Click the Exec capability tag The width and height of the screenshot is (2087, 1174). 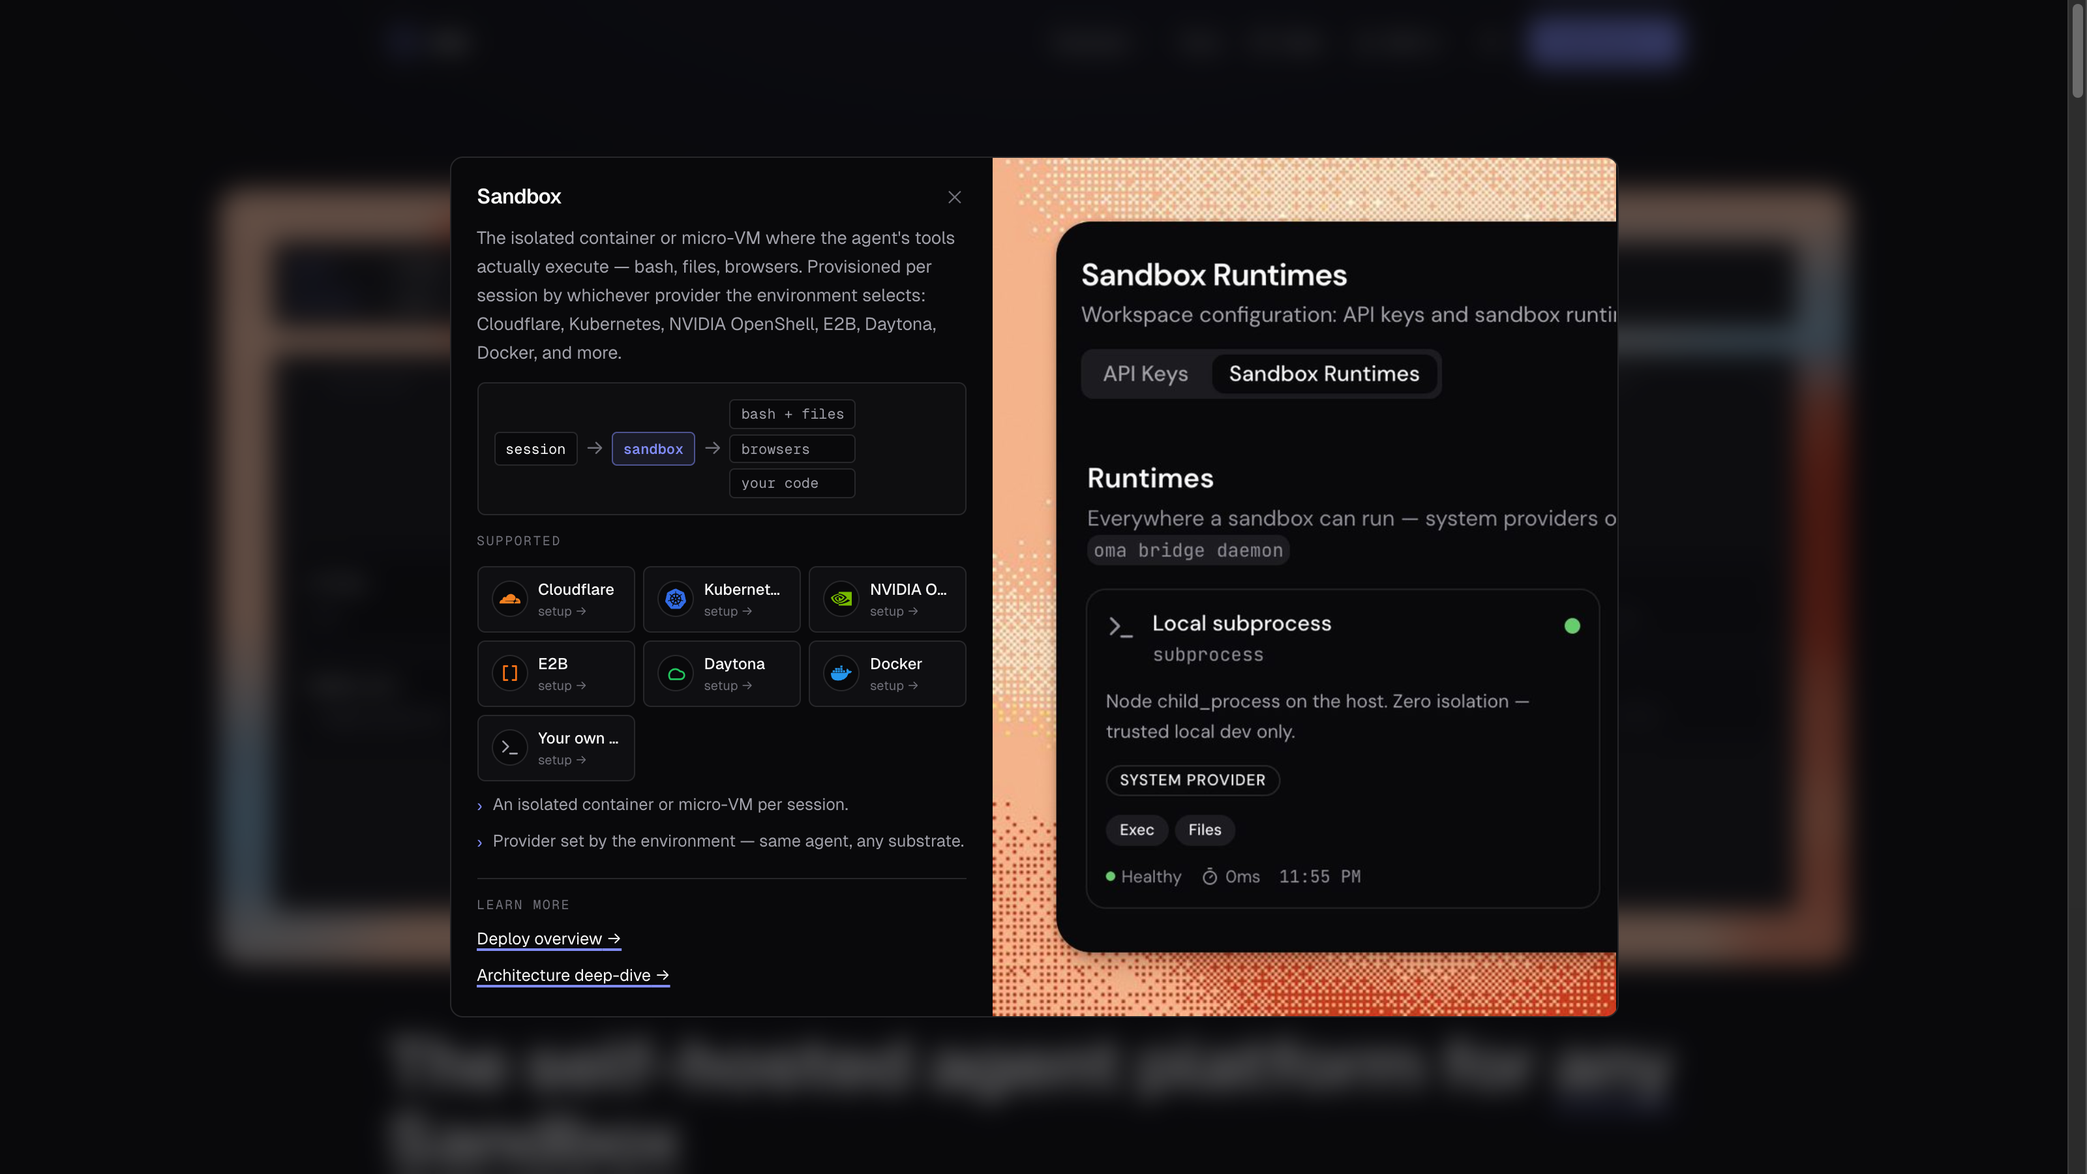click(1137, 830)
